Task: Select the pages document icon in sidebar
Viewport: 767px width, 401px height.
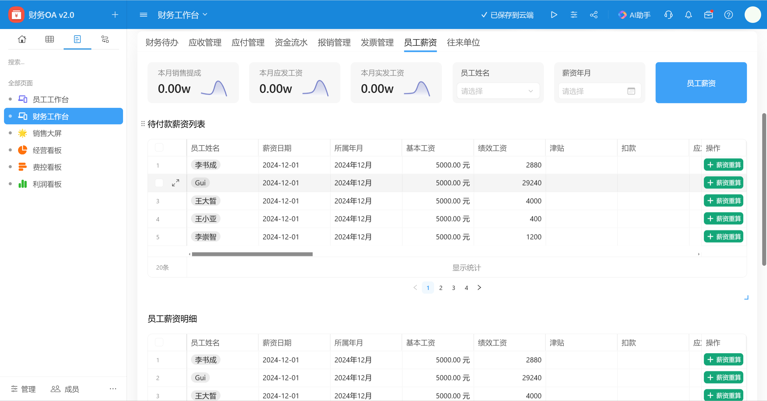Action: (77, 39)
